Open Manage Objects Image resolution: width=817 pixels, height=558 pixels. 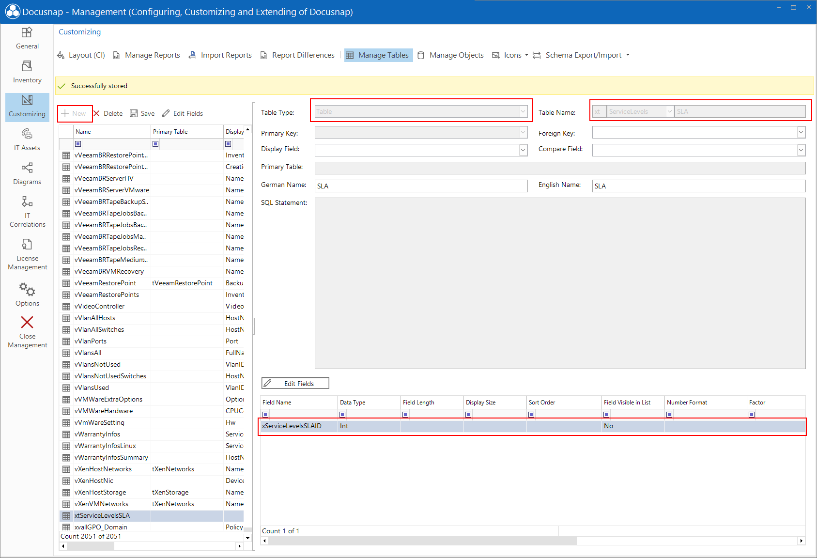pyautogui.click(x=450, y=55)
